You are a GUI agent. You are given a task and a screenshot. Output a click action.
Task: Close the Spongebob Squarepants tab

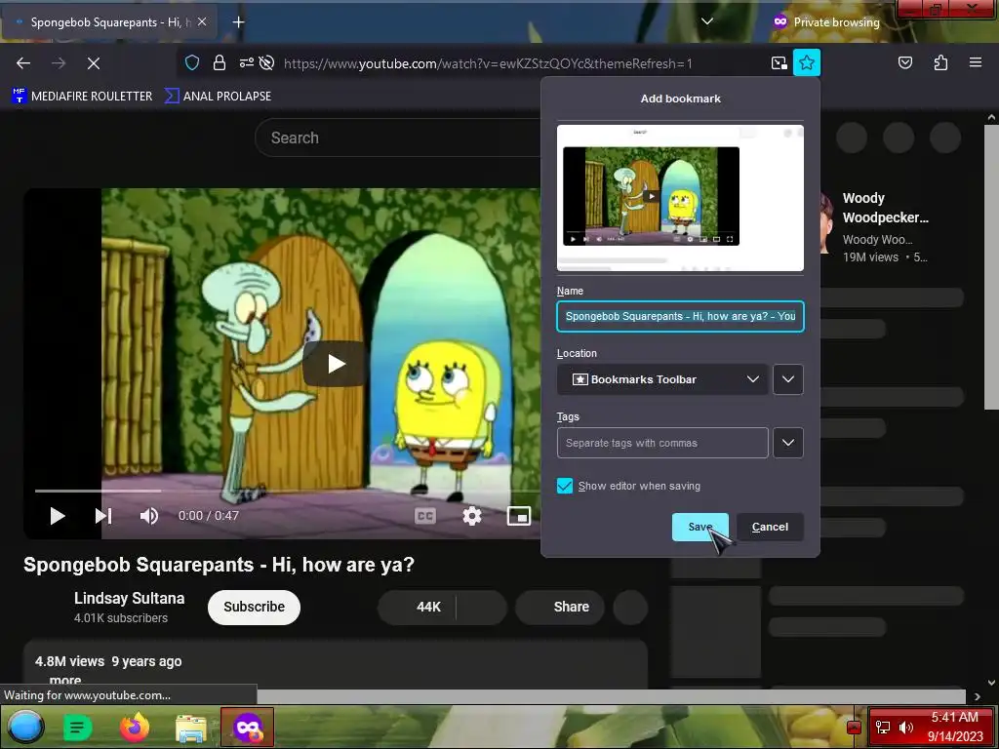[202, 21]
